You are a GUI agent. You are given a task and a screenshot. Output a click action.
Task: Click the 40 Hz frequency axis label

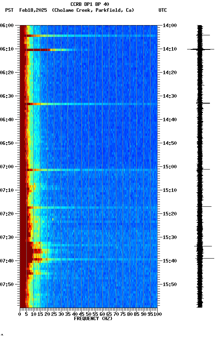coord(75,314)
